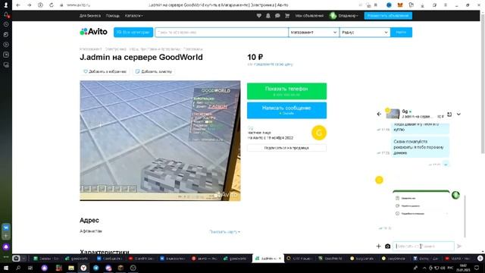Click the pop-out icon in chat header
Image resolution: width=485 pixels, height=273 pixels.
(x=449, y=115)
